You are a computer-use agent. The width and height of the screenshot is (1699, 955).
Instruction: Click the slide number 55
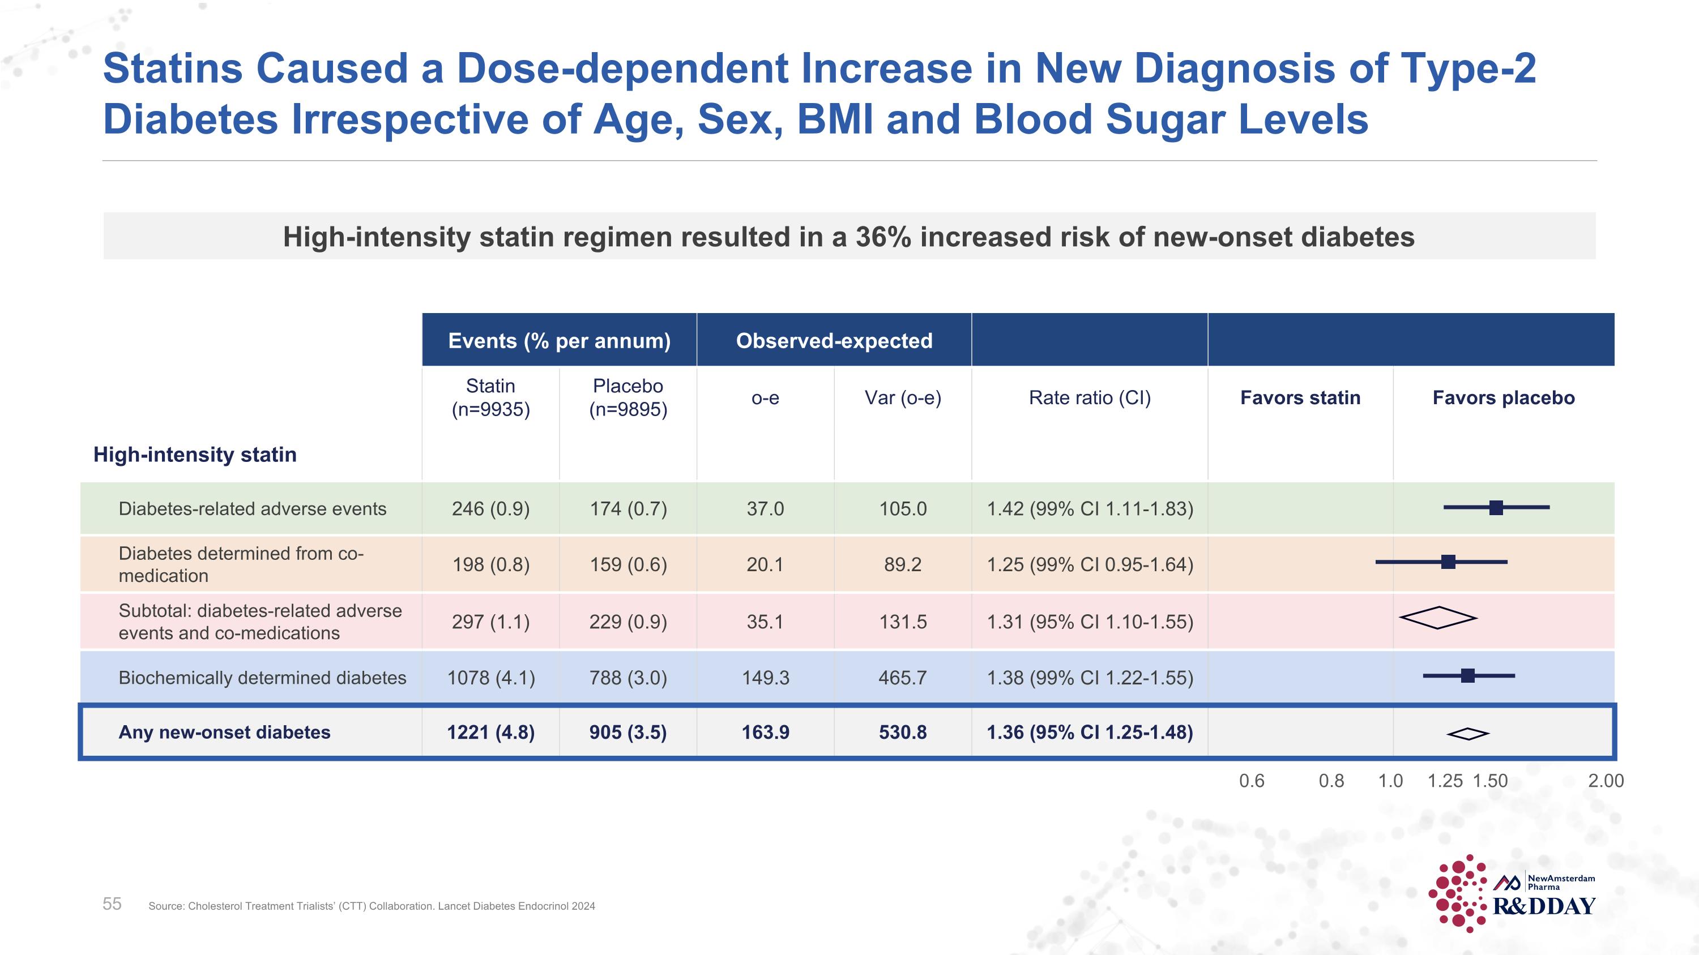[x=112, y=903]
